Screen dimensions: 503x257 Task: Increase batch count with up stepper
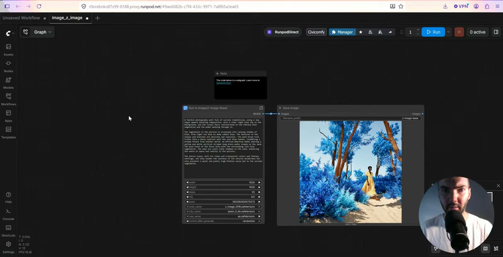[418, 30]
